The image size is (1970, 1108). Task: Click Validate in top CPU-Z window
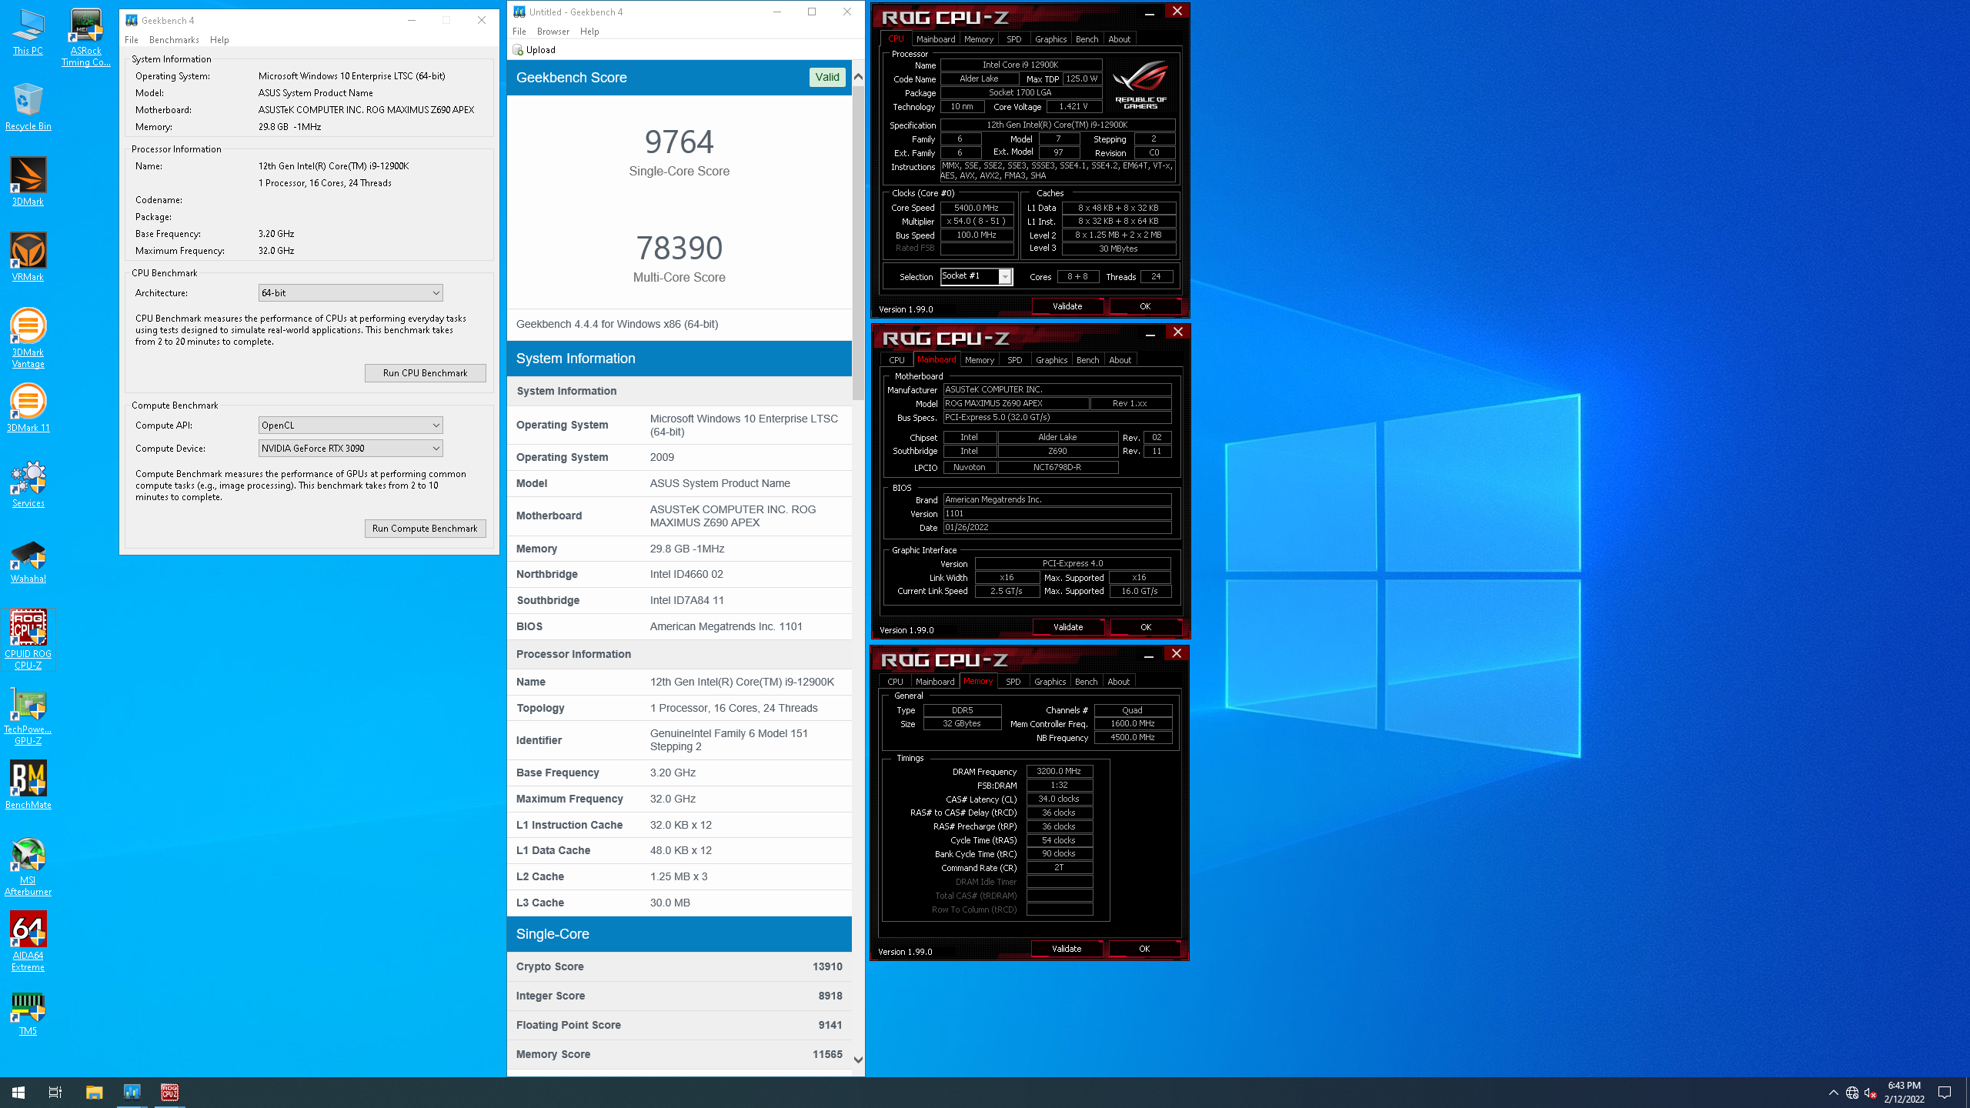click(1067, 306)
